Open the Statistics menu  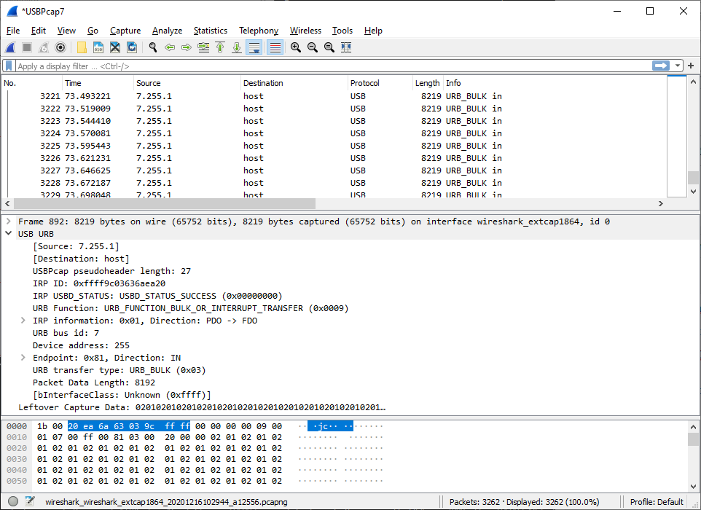[x=210, y=31]
